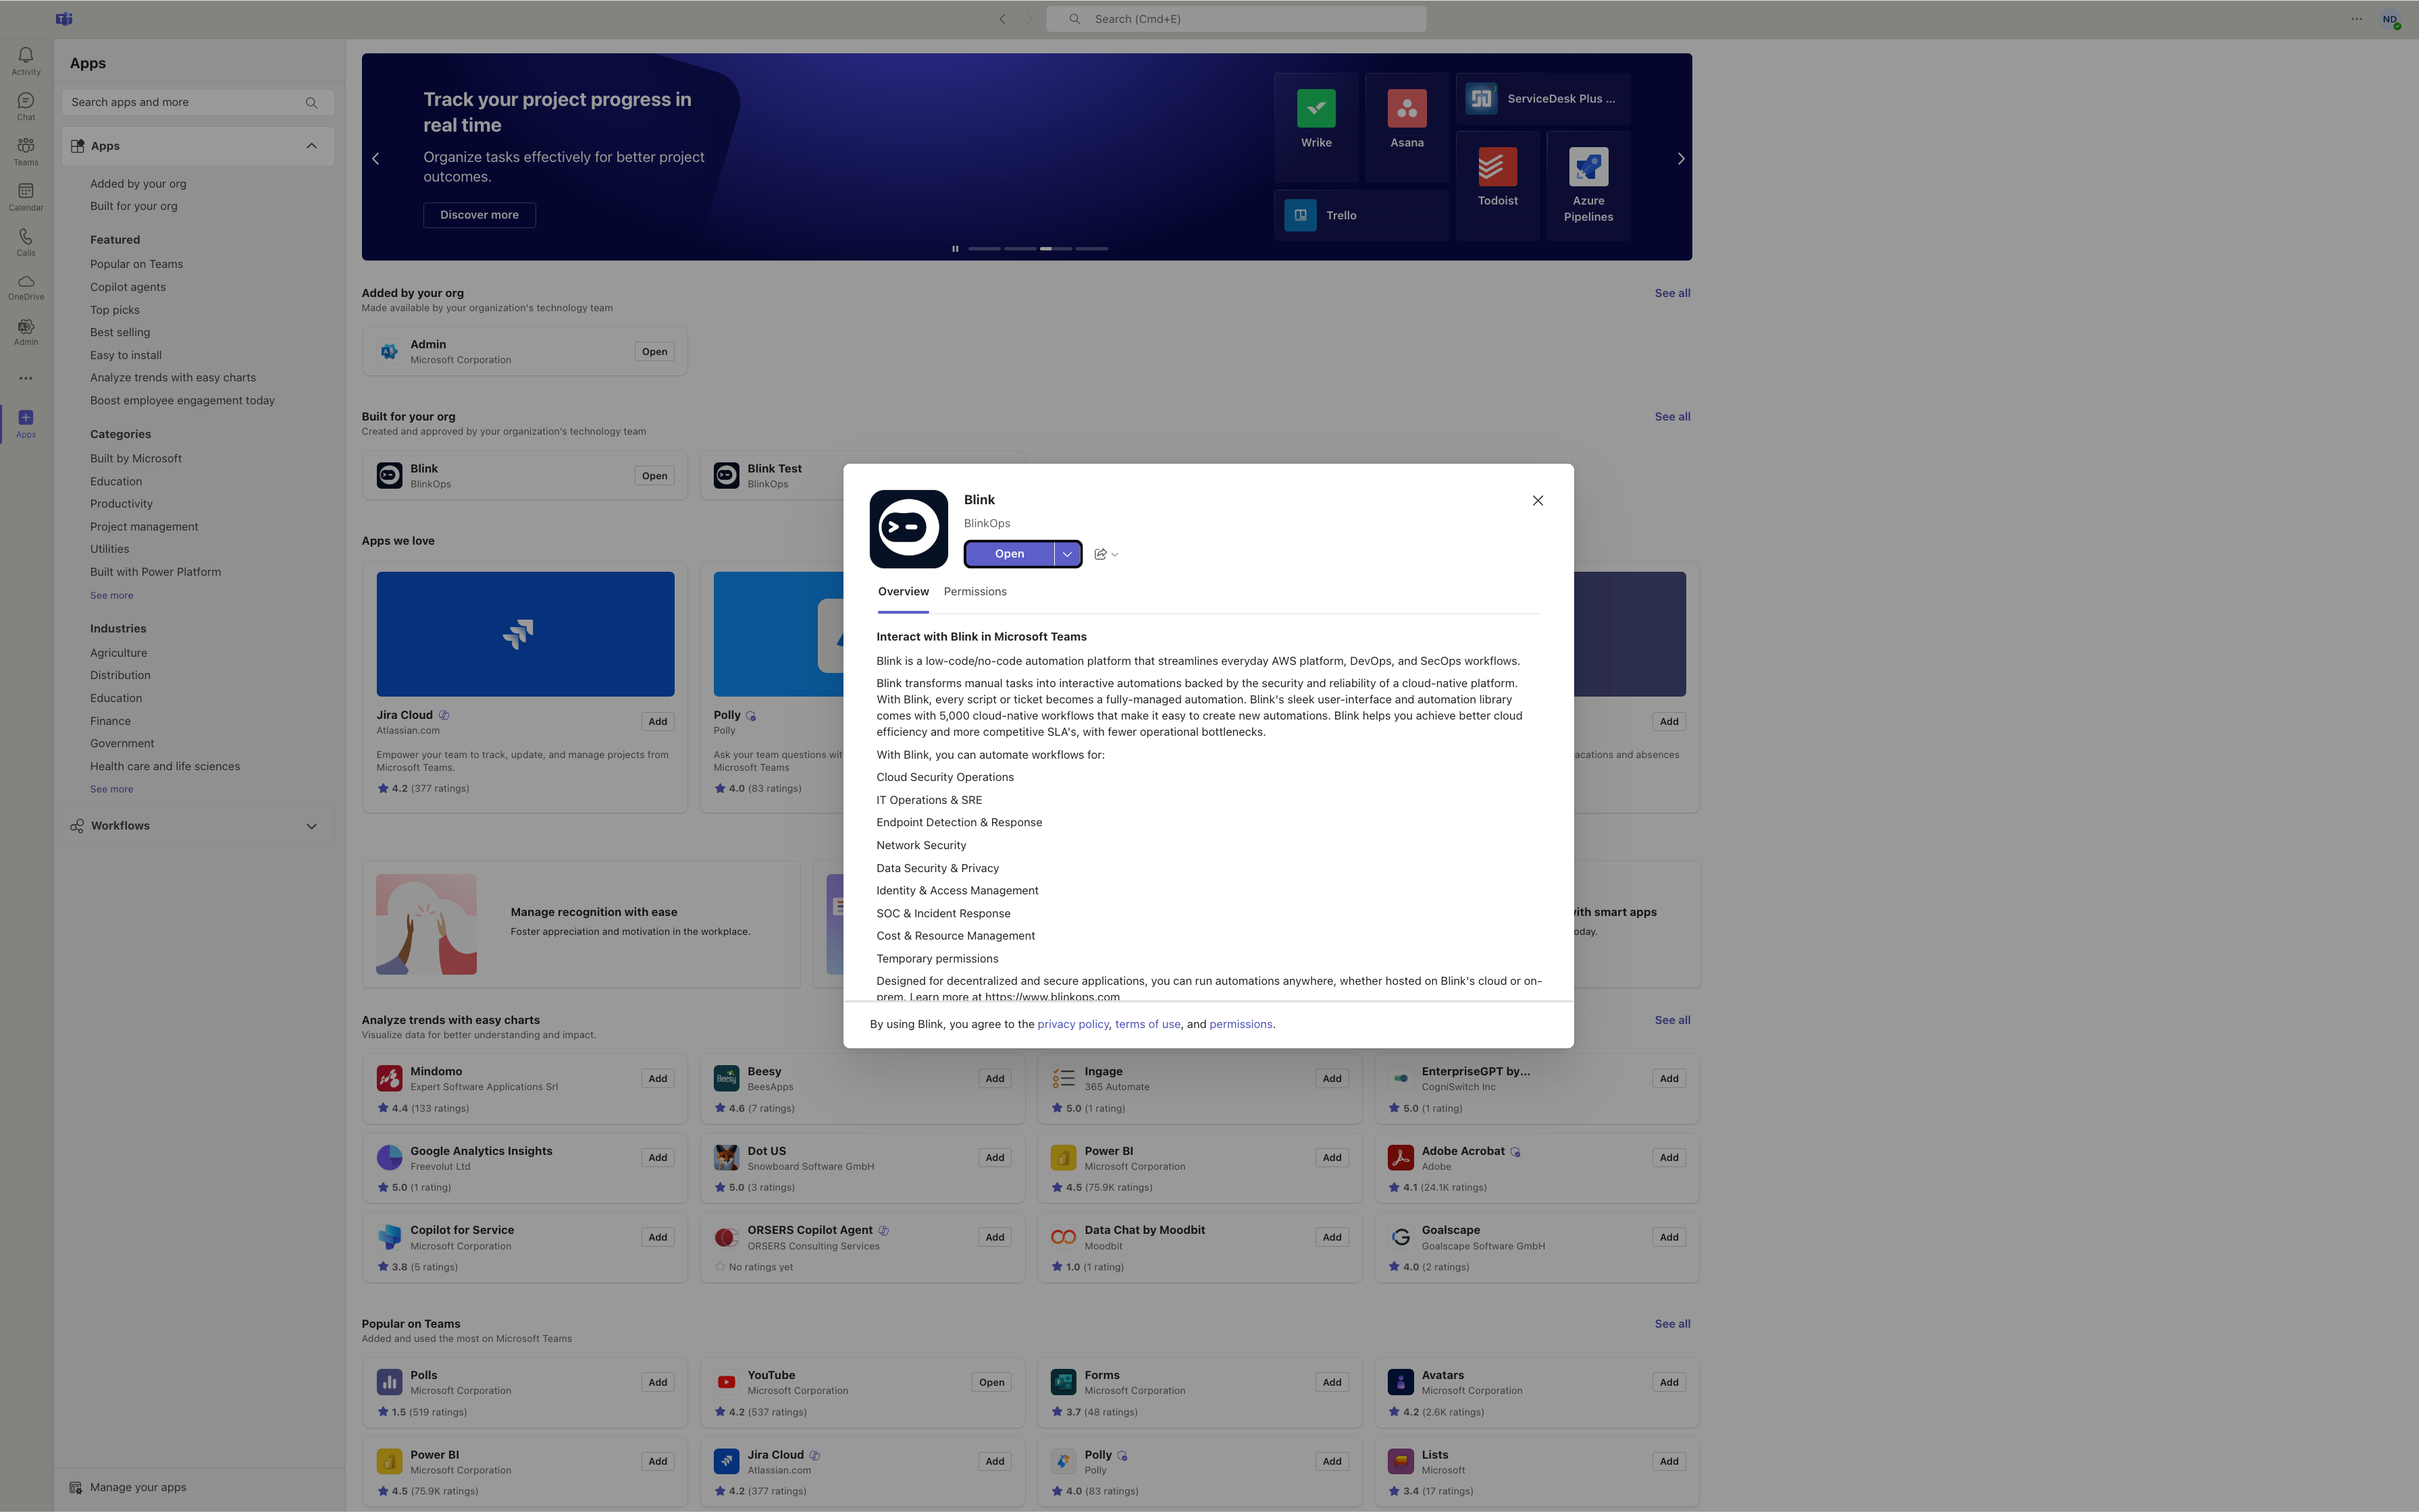This screenshot has height=1512, width=2419.
Task: Click the Trello tile in banner
Action: coord(1361,215)
